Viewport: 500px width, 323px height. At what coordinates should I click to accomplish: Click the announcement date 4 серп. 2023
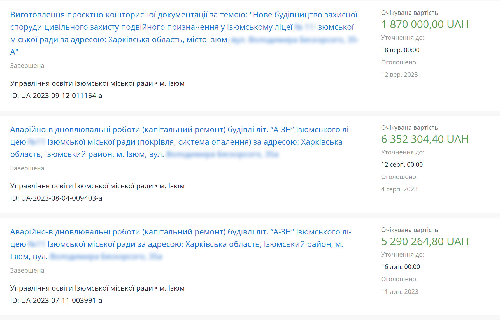pyautogui.click(x=399, y=189)
